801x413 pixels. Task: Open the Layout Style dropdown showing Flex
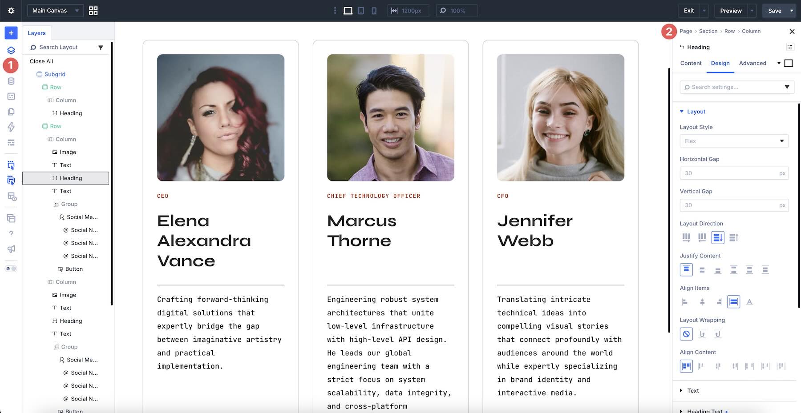click(734, 141)
